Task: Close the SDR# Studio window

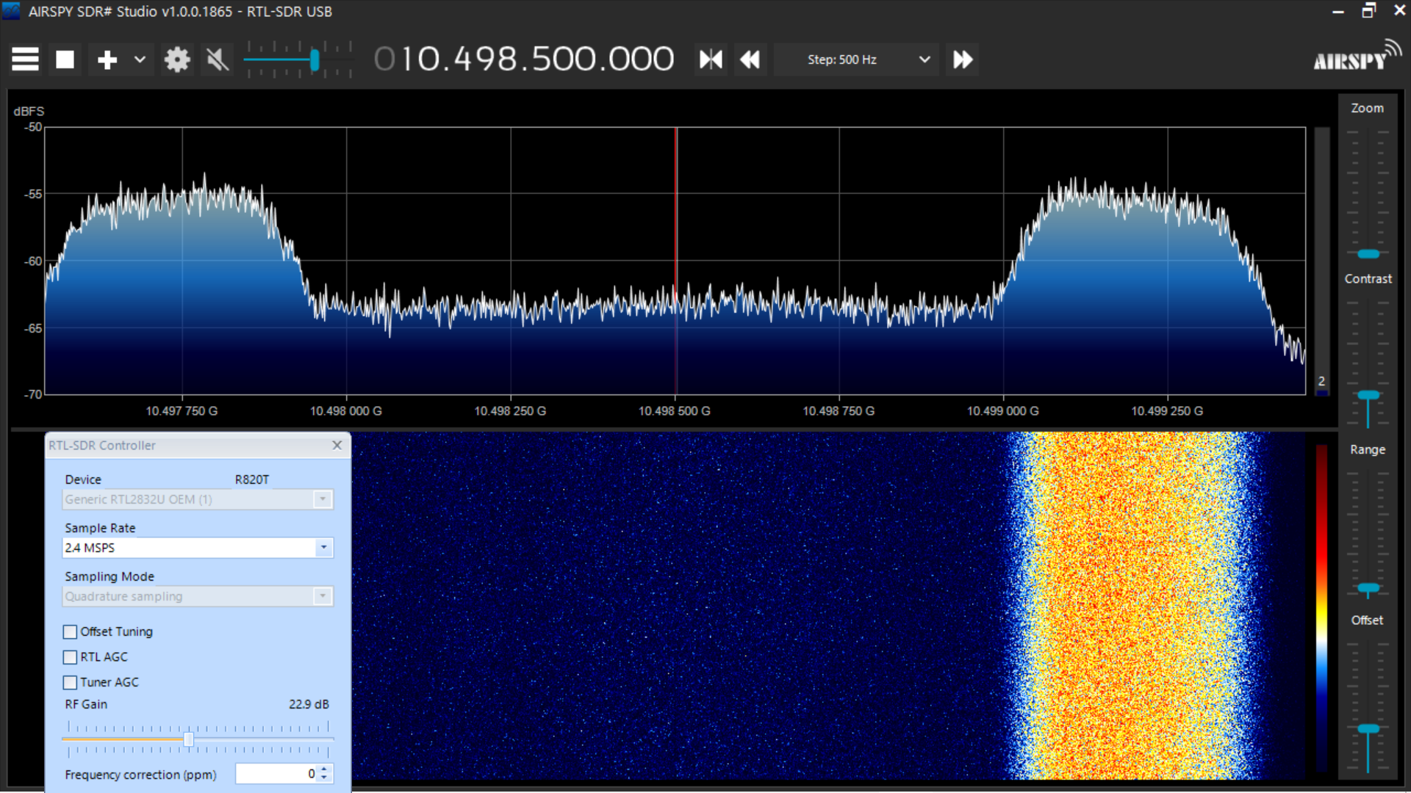Action: 1399,11
